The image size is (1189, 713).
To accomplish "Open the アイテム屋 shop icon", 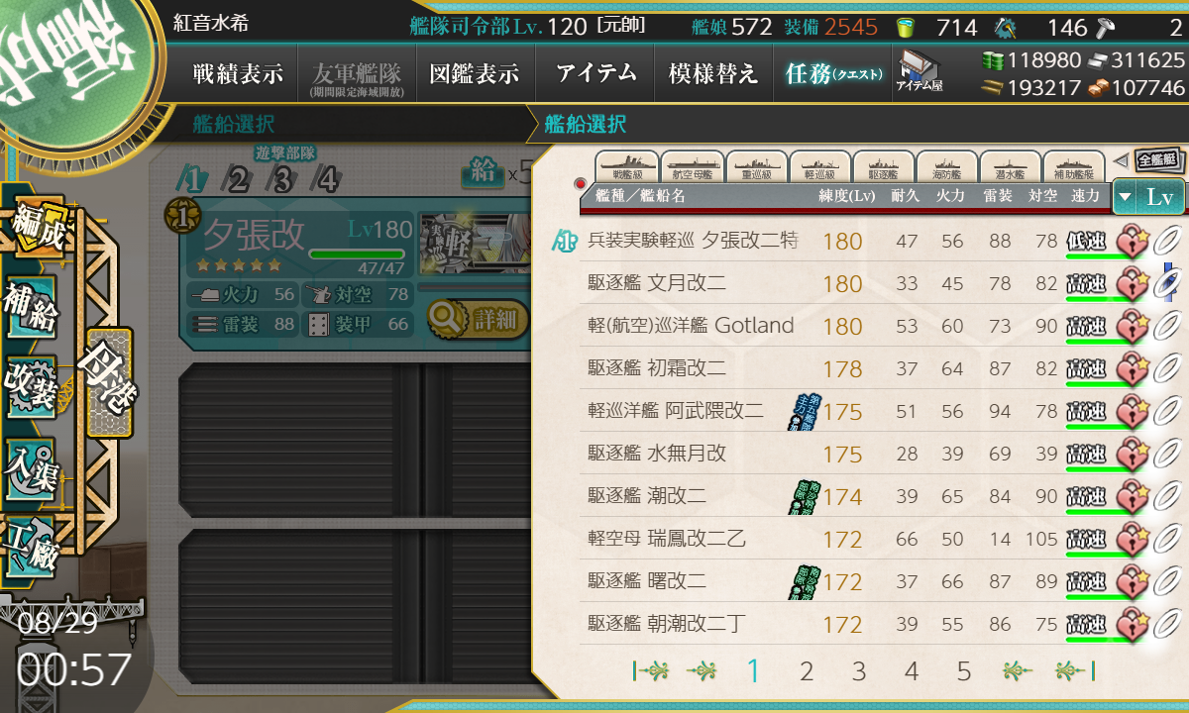I will point(919,71).
